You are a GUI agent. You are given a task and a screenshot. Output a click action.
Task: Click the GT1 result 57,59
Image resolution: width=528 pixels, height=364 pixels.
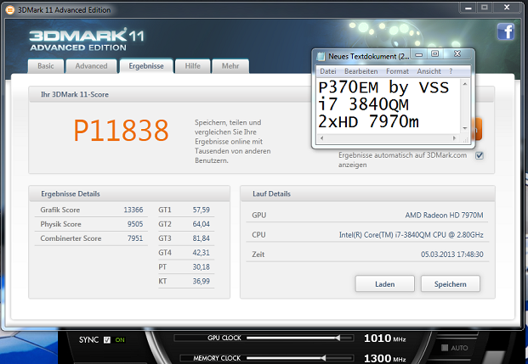pyautogui.click(x=201, y=210)
